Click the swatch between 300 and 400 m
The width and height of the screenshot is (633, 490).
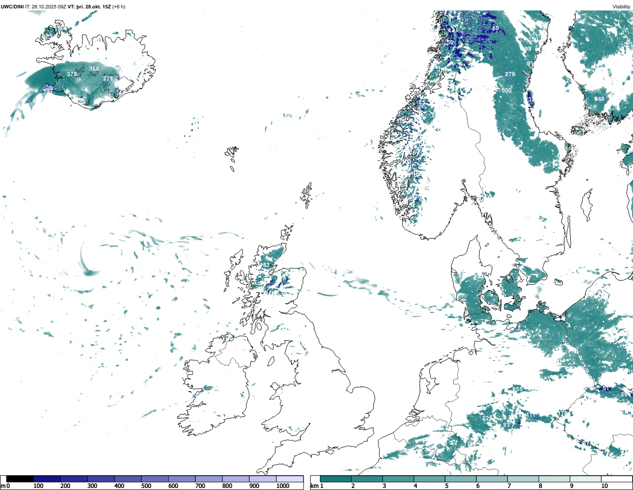[x=101, y=479]
